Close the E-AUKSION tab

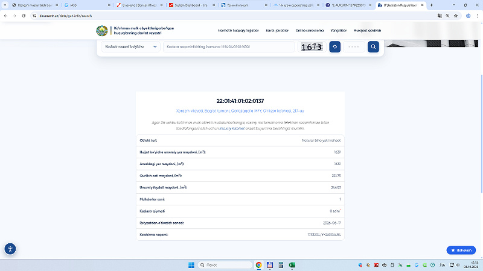[370, 5]
